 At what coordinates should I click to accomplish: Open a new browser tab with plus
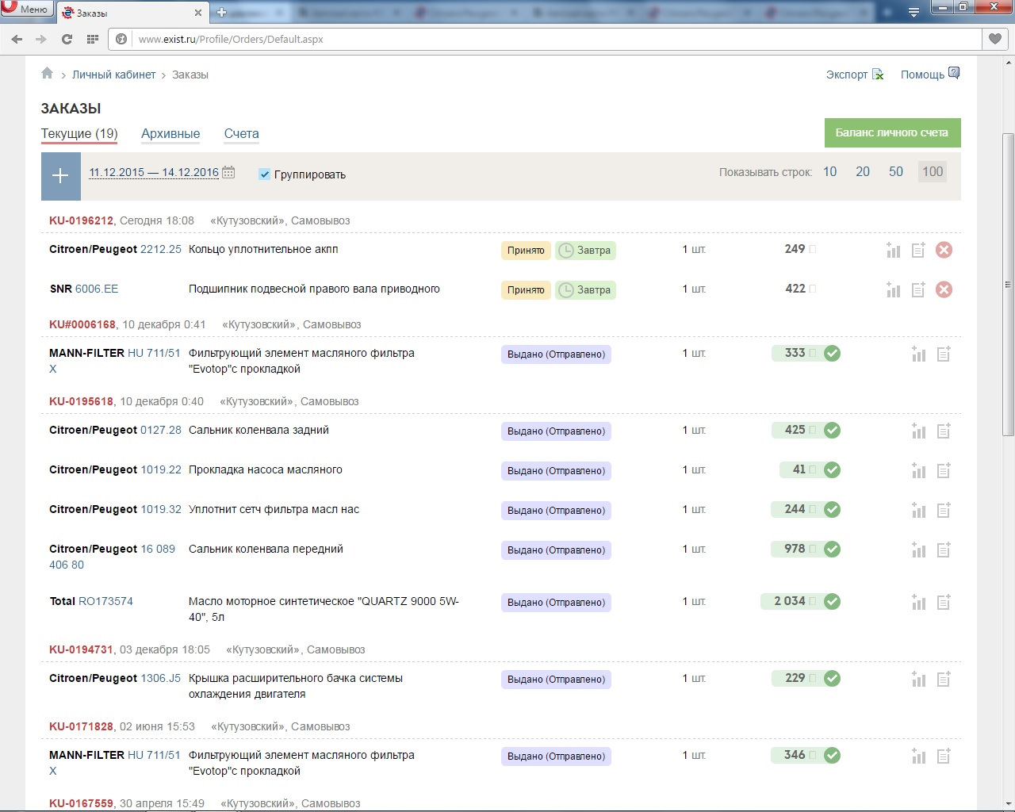pos(221,13)
